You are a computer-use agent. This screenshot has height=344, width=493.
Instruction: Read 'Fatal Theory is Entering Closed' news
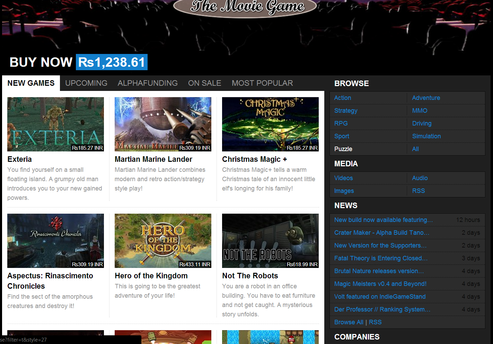click(381, 258)
